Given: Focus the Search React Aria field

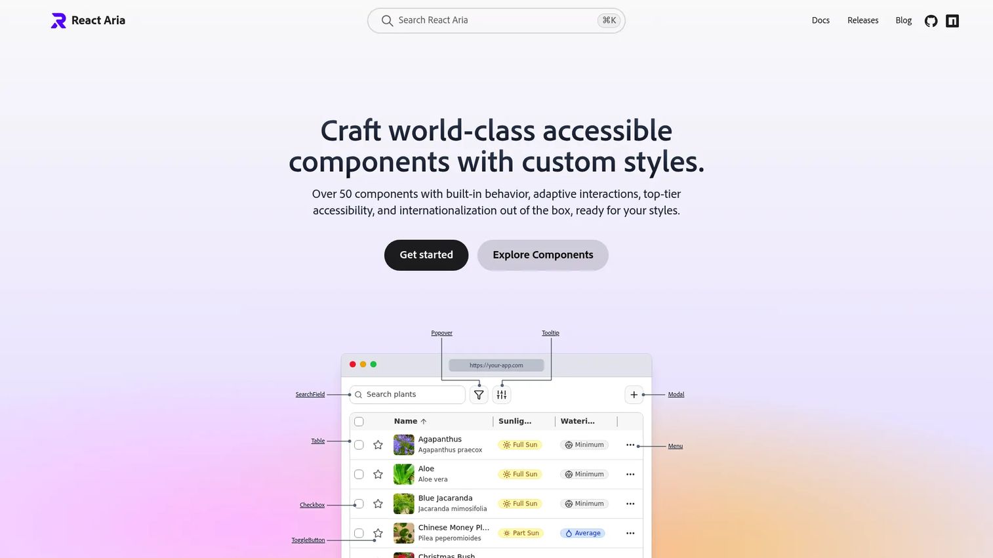Looking at the screenshot, I should click(496, 20).
